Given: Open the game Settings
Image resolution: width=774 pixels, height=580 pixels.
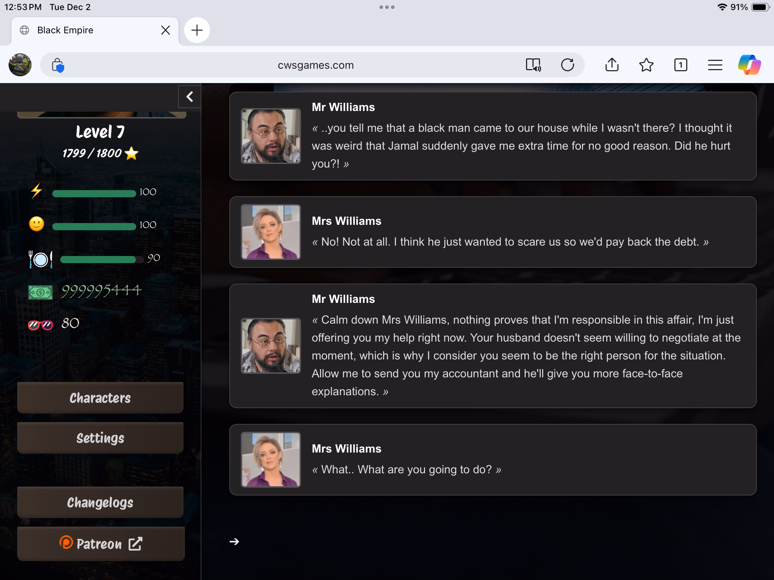Looking at the screenshot, I should click(100, 438).
